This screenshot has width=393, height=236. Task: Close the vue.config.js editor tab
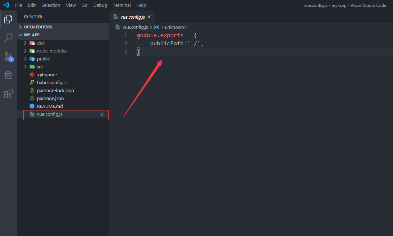pos(149,17)
